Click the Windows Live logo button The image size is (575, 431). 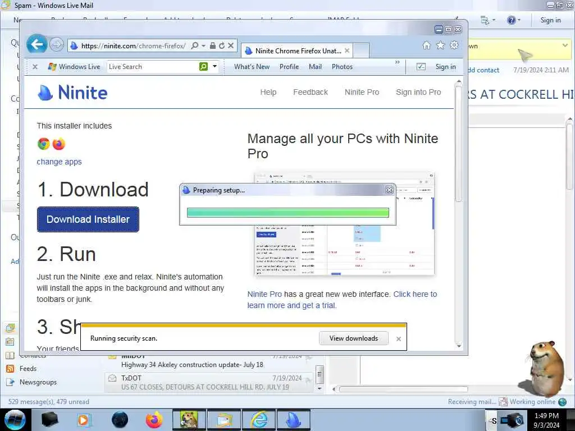click(x=74, y=67)
